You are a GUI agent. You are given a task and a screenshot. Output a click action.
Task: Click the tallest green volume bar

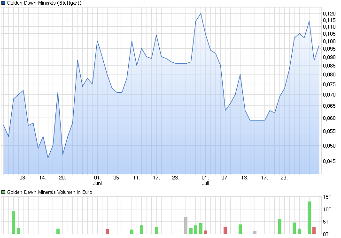pyautogui.click(x=309, y=217)
